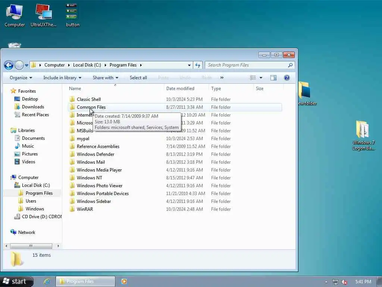Open the Help icon

[x=287, y=78]
